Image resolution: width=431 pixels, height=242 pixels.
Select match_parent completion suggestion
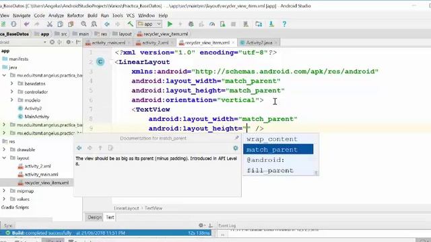tap(278, 149)
